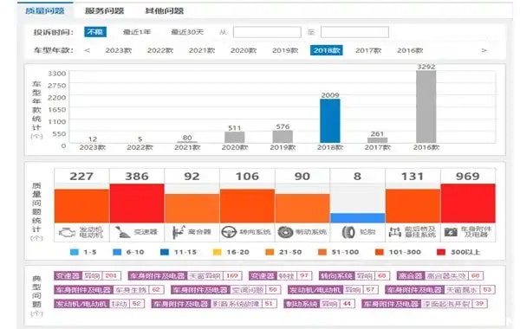The image size is (520, 329).
Task: Click the start date input field after 从
Action: pyautogui.click(x=267, y=32)
